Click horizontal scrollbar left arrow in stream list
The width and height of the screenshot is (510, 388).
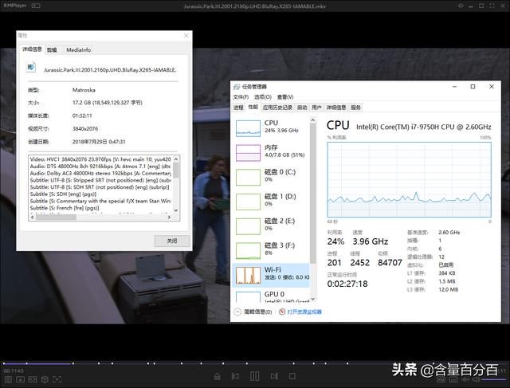[x=32, y=218]
